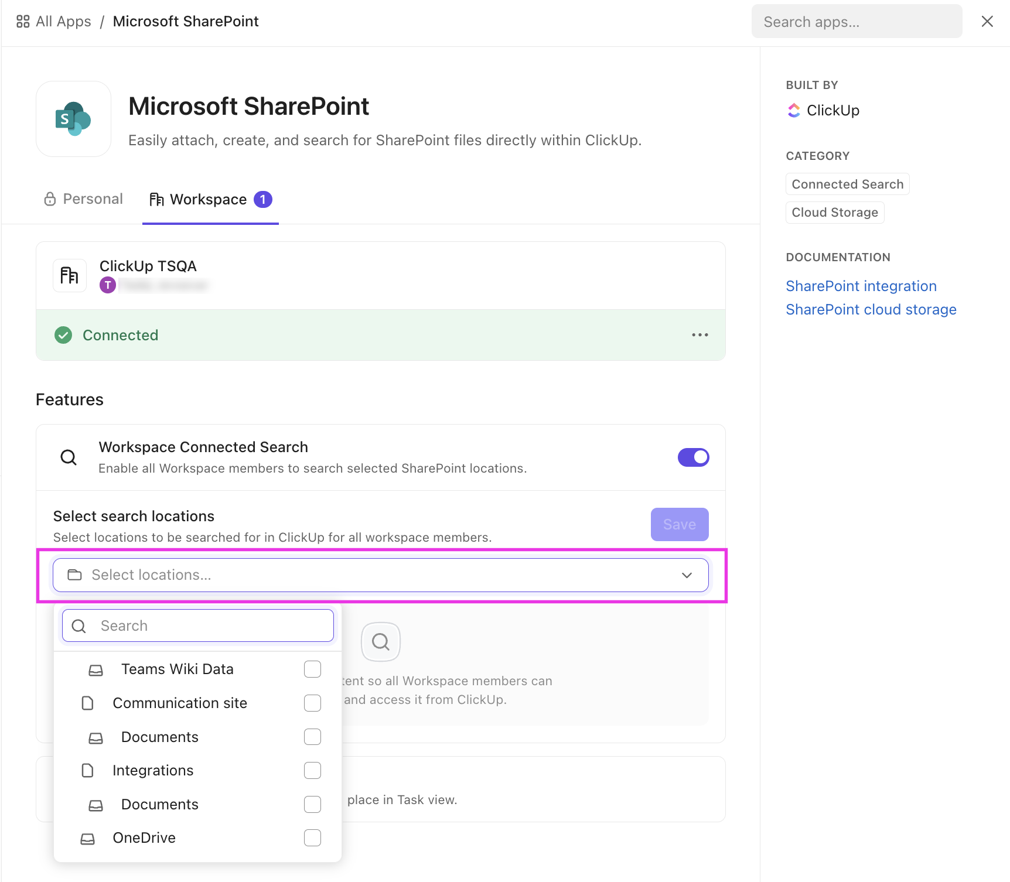Click the large search icon in empty state
Image resolution: width=1010 pixels, height=882 pixels.
381,642
